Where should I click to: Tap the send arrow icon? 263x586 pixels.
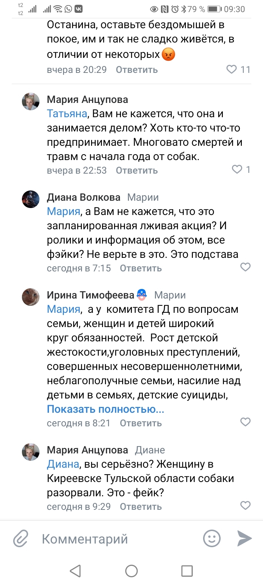(244, 538)
